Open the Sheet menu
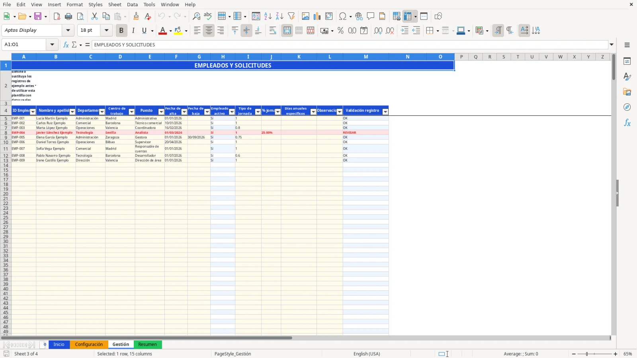This screenshot has height=358, width=637. [115, 4]
